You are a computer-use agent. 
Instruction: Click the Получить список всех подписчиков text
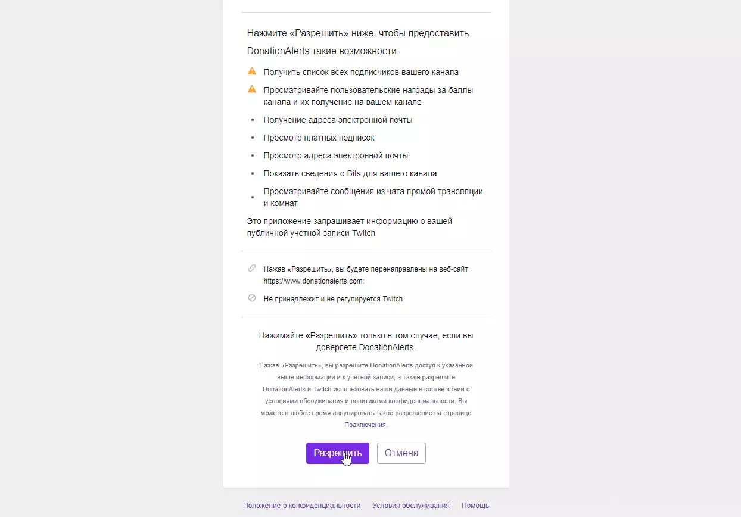[x=361, y=72]
